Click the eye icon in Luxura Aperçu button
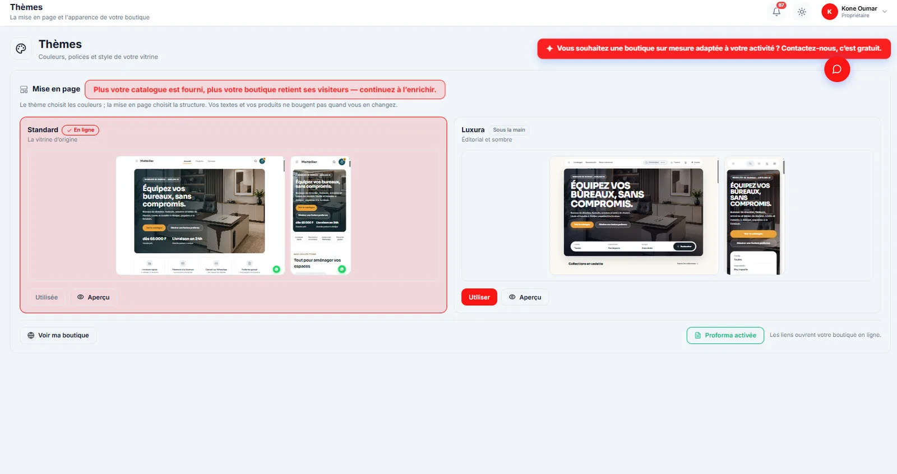This screenshot has width=897, height=474. (x=512, y=298)
